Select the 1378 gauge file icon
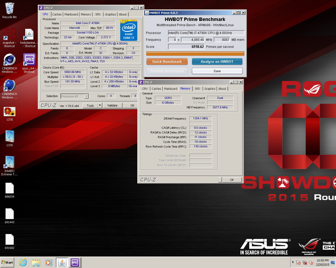This screenshot has height=268, width=336. pyautogui.click(x=9, y=139)
